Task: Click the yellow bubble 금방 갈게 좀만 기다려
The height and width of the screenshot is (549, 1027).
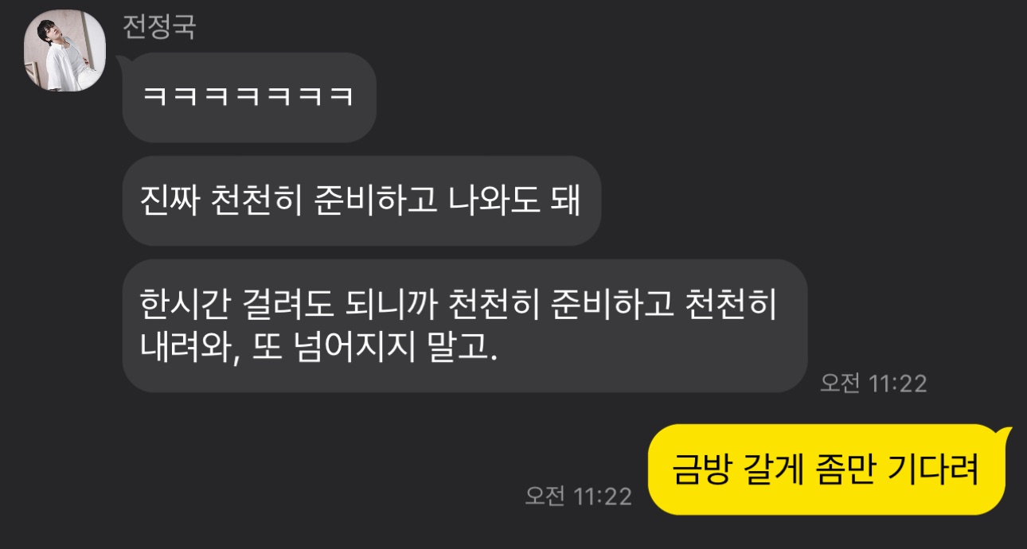Action: coord(826,469)
